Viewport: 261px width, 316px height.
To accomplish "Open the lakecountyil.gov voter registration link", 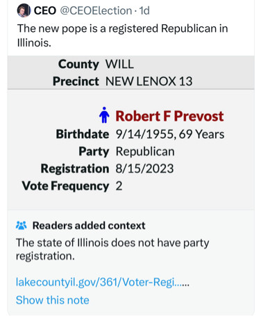I will click(103, 282).
